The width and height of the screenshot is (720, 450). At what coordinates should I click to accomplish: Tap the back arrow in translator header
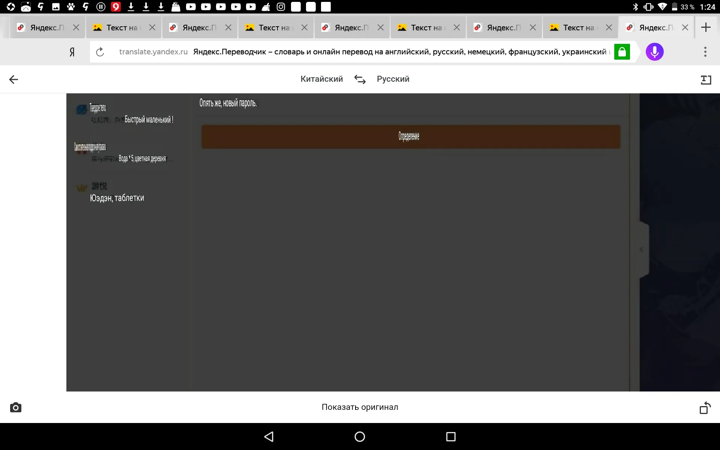point(13,79)
